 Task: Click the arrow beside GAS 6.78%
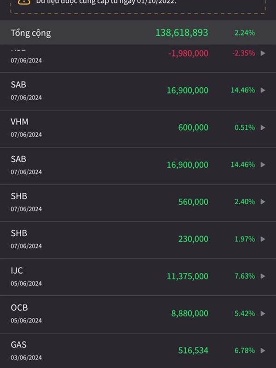point(263,351)
